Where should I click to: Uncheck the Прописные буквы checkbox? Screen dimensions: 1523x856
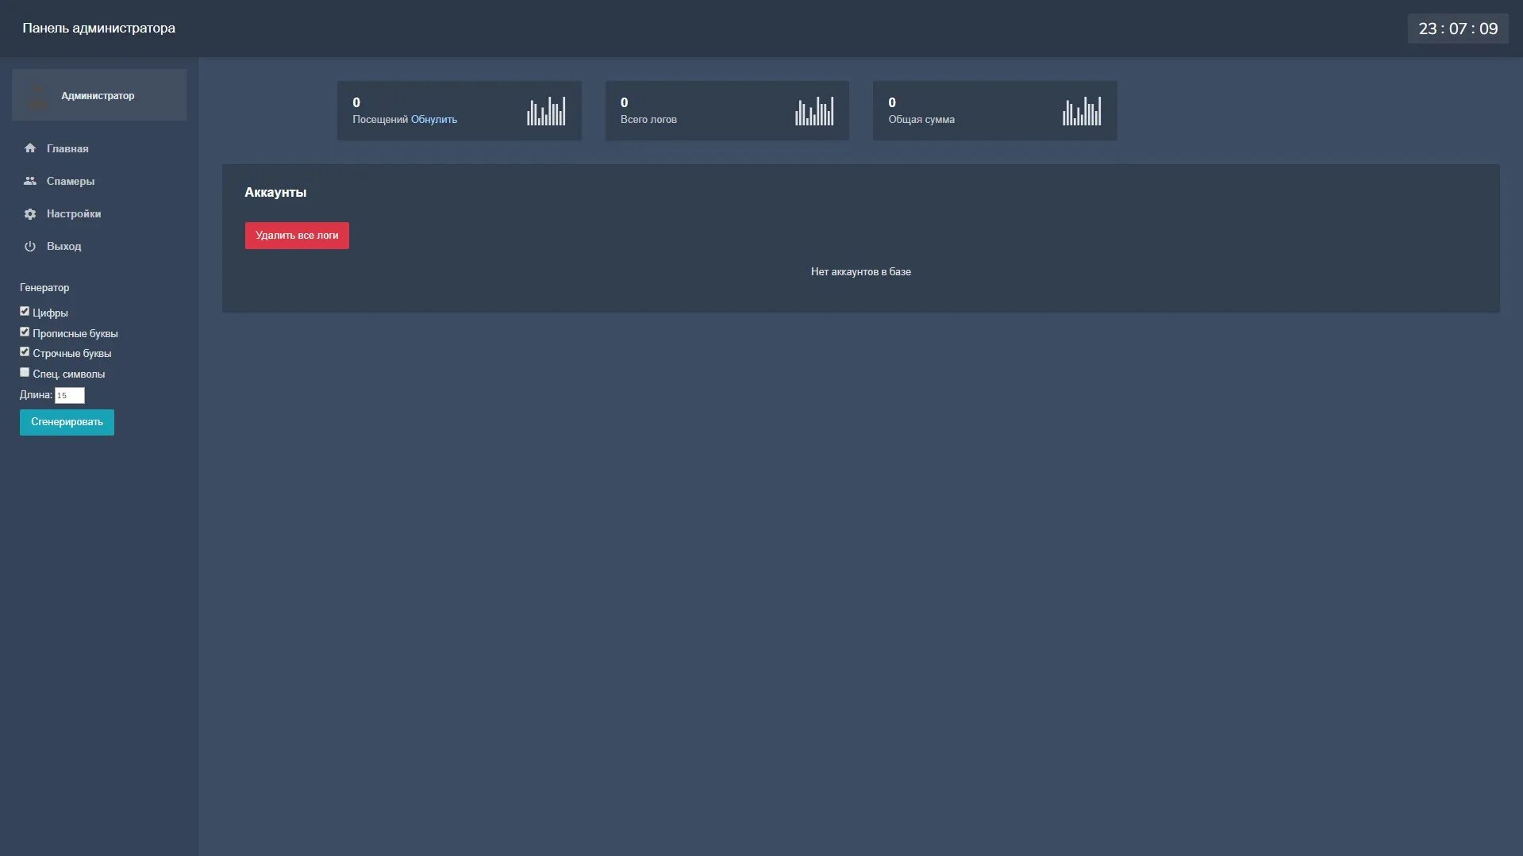coord(25,332)
